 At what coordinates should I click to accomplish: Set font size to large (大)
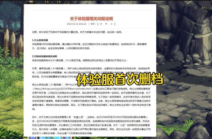(101, 24)
